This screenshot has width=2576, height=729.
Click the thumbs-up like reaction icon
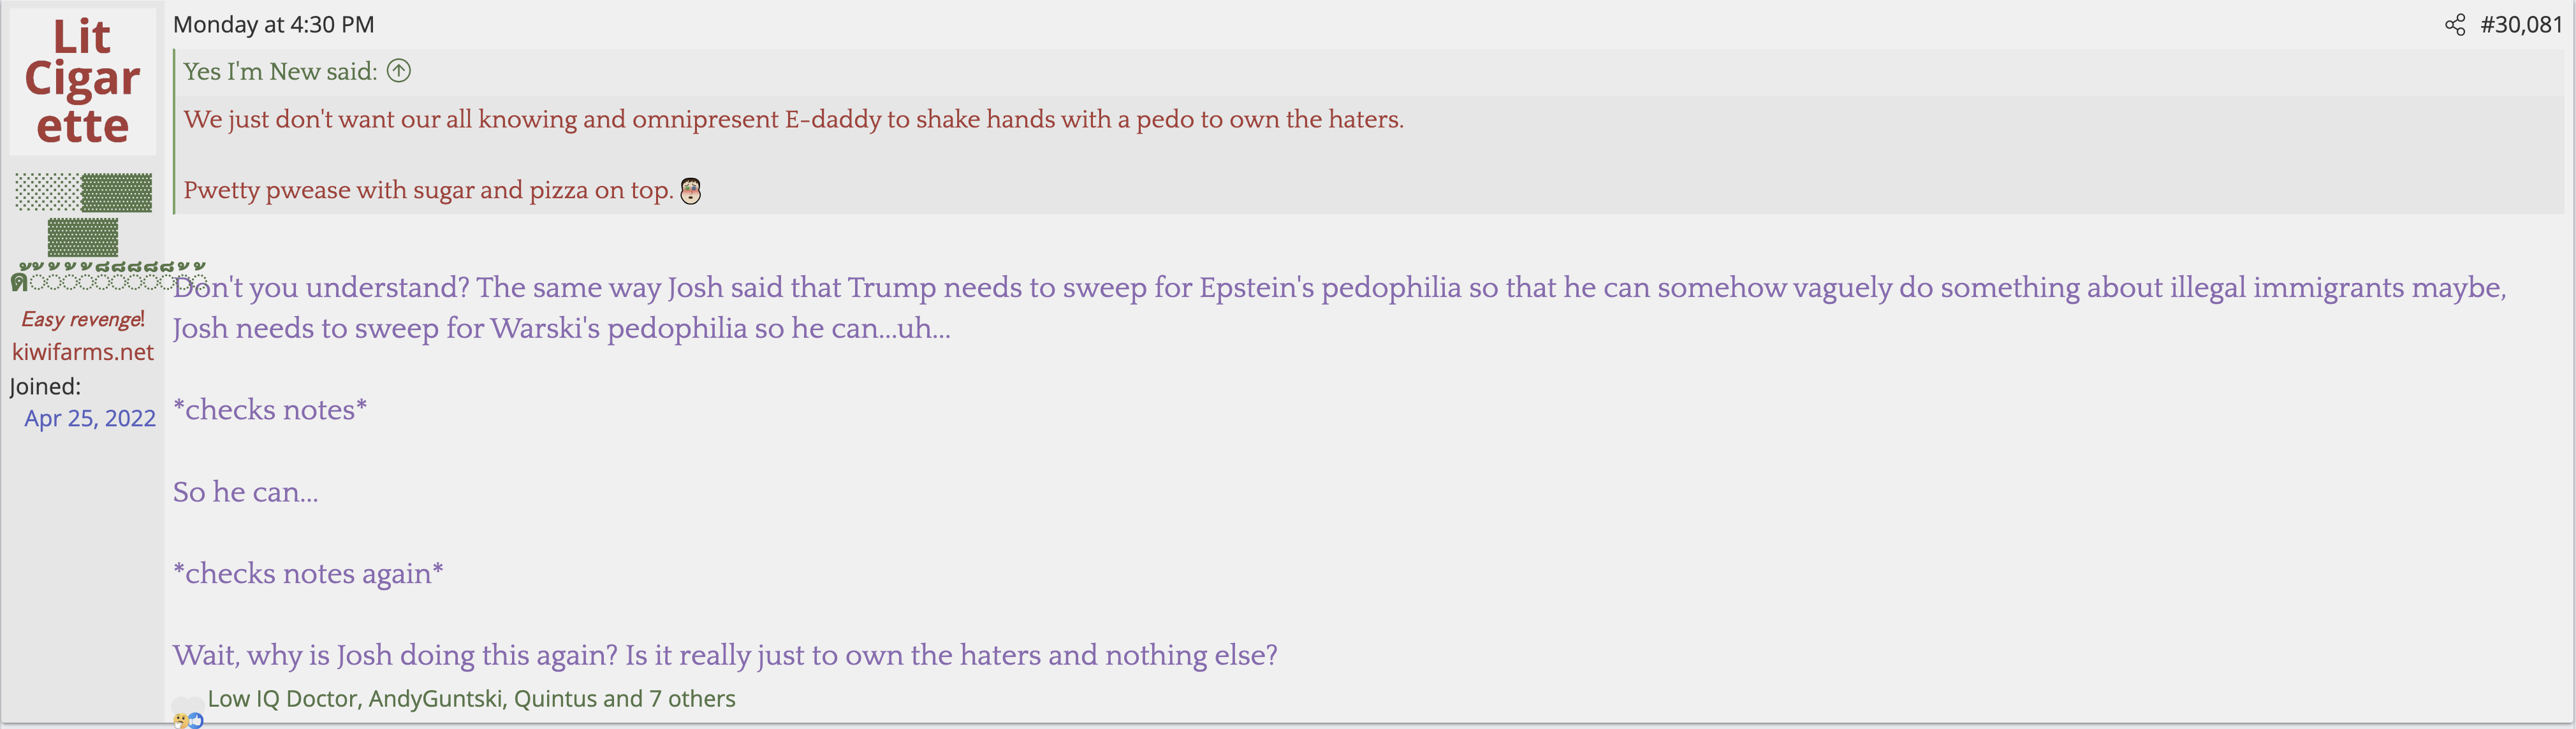point(196,720)
